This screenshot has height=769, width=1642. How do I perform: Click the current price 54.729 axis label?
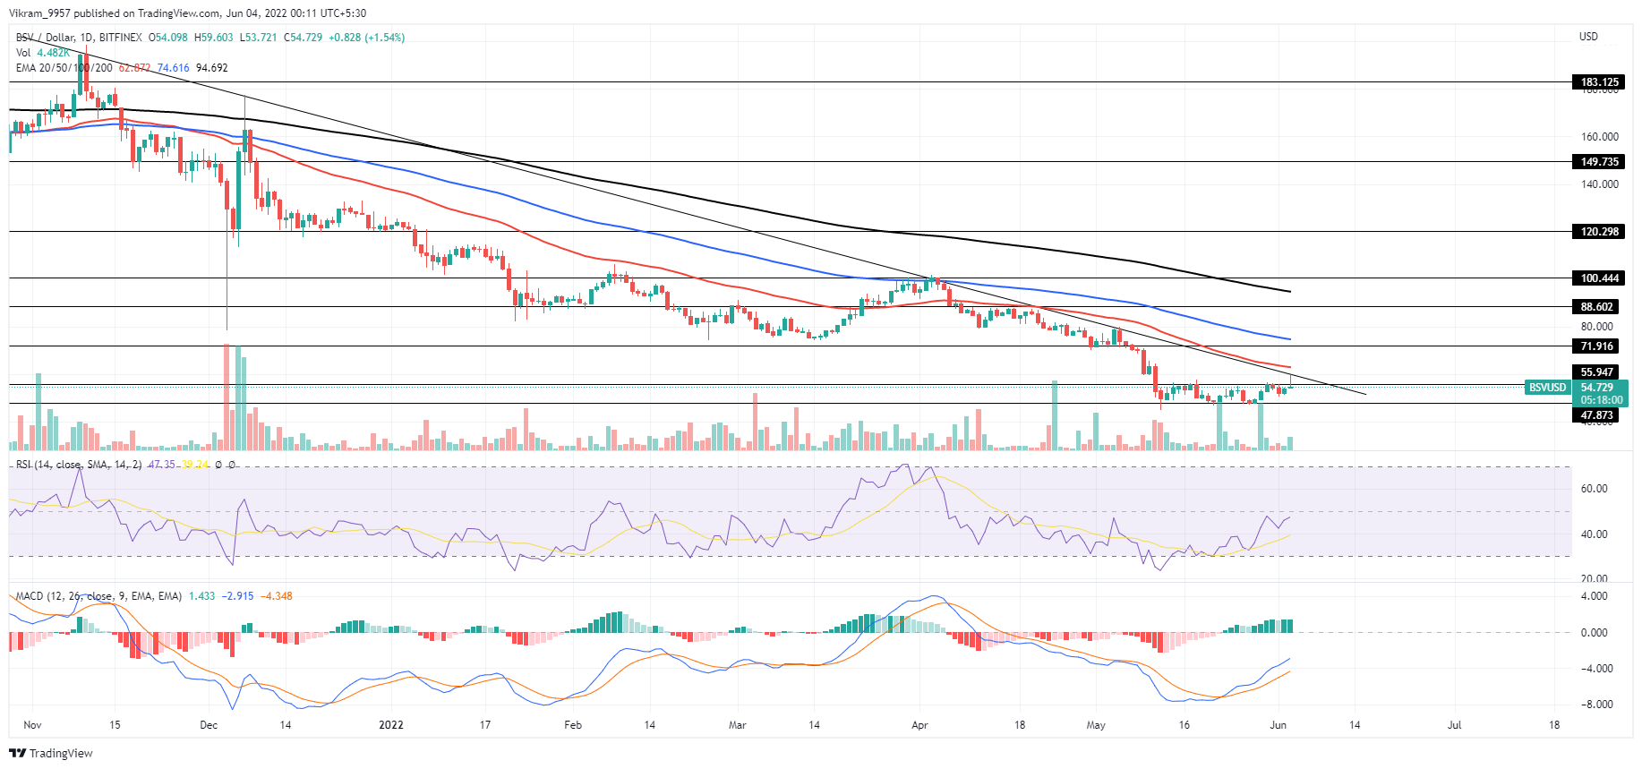1598,388
